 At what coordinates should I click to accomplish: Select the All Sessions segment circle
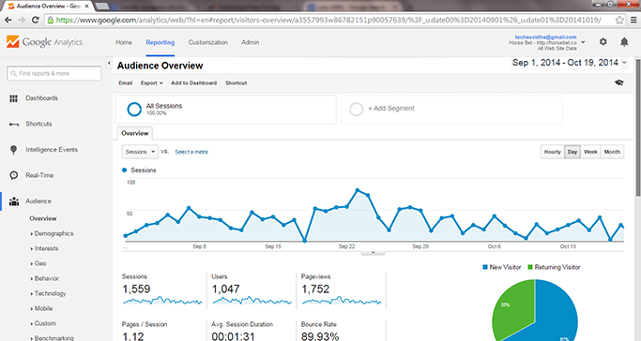coord(134,110)
